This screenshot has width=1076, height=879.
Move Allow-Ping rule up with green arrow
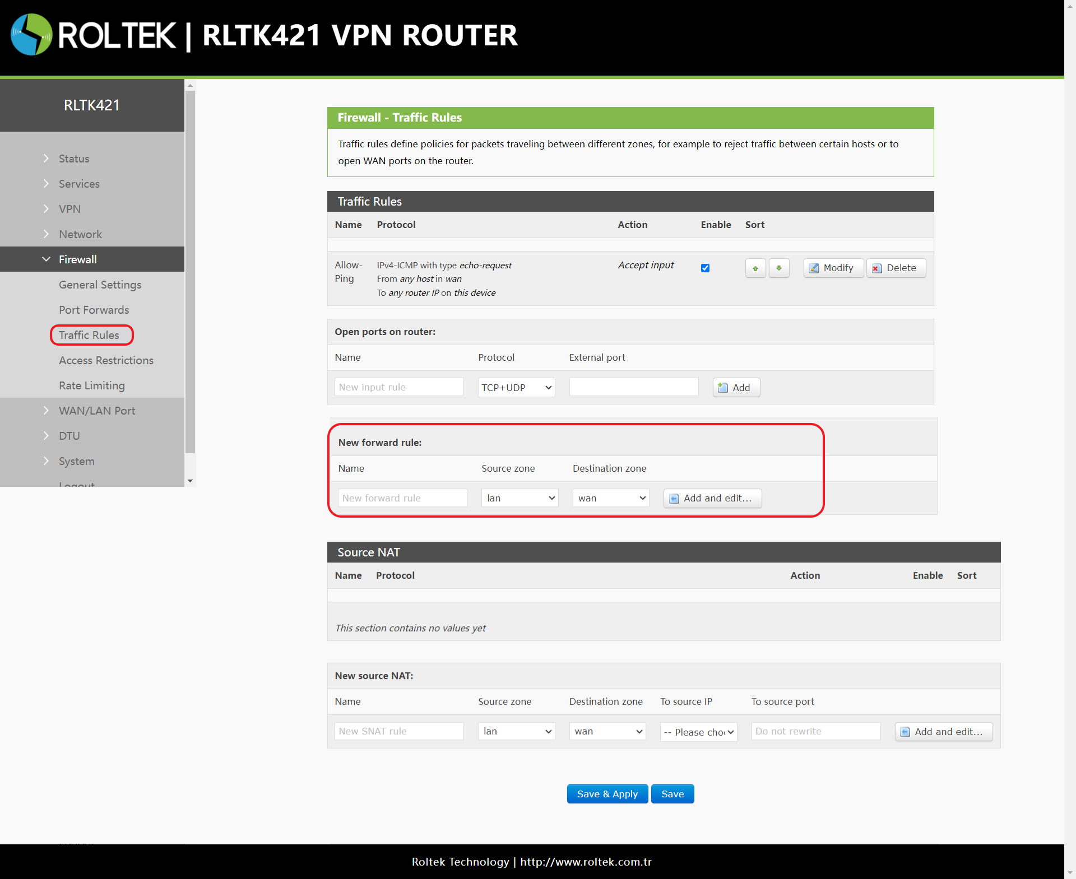click(x=755, y=268)
